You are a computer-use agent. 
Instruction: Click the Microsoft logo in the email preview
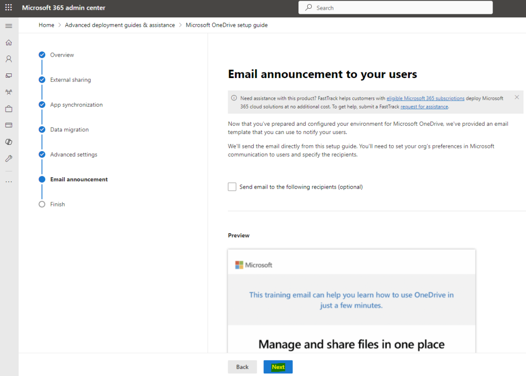point(254,265)
